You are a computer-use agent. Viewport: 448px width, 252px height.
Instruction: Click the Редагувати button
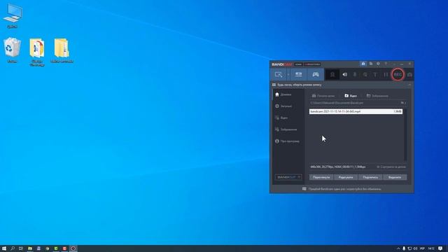click(x=346, y=177)
